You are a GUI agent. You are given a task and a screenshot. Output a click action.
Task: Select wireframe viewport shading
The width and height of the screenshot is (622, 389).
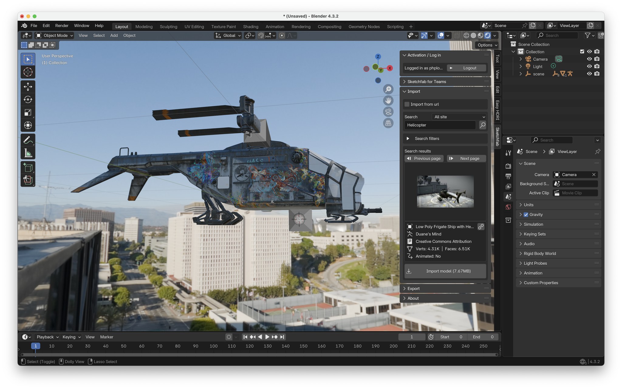466,36
